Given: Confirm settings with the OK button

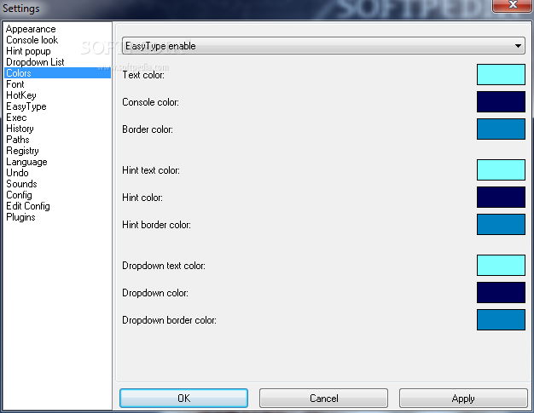Looking at the screenshot, I should tap(183, 398).
